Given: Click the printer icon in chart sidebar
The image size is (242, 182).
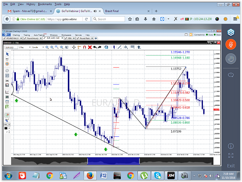Looking at the screenshot, I should coord(7,80).
